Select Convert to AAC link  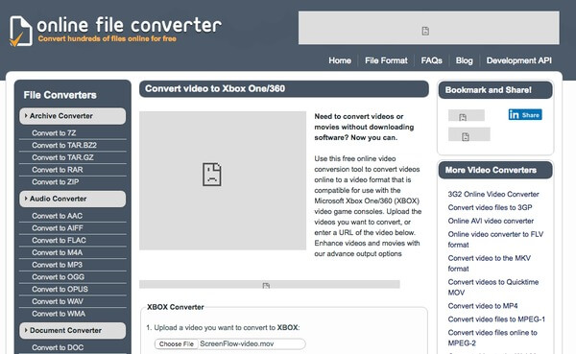(57, 216)
